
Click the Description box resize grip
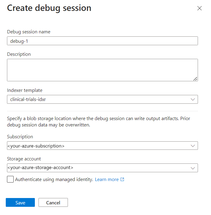195,79
